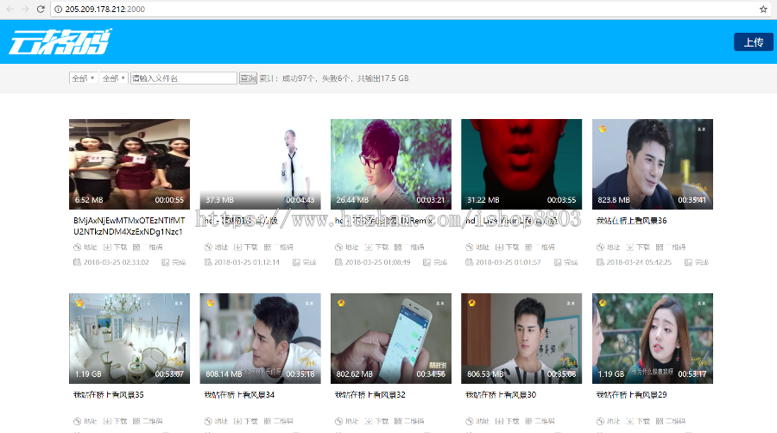The width and height of the screenshot is (777, 433).
Task: Open the 6.52 MB video thumbnail
Action: [129, 164]
